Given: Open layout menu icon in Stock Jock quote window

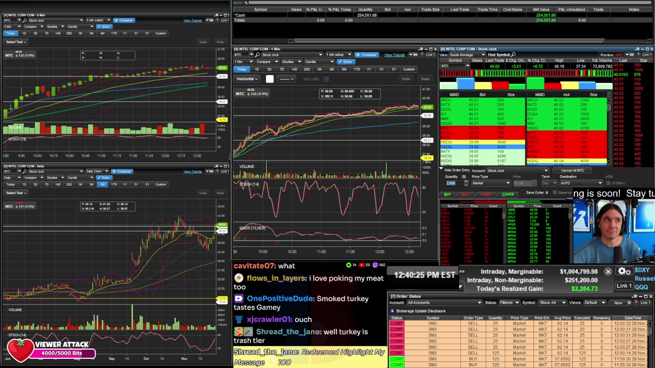Looking at the screenshot, I should [x=630, y=55].
